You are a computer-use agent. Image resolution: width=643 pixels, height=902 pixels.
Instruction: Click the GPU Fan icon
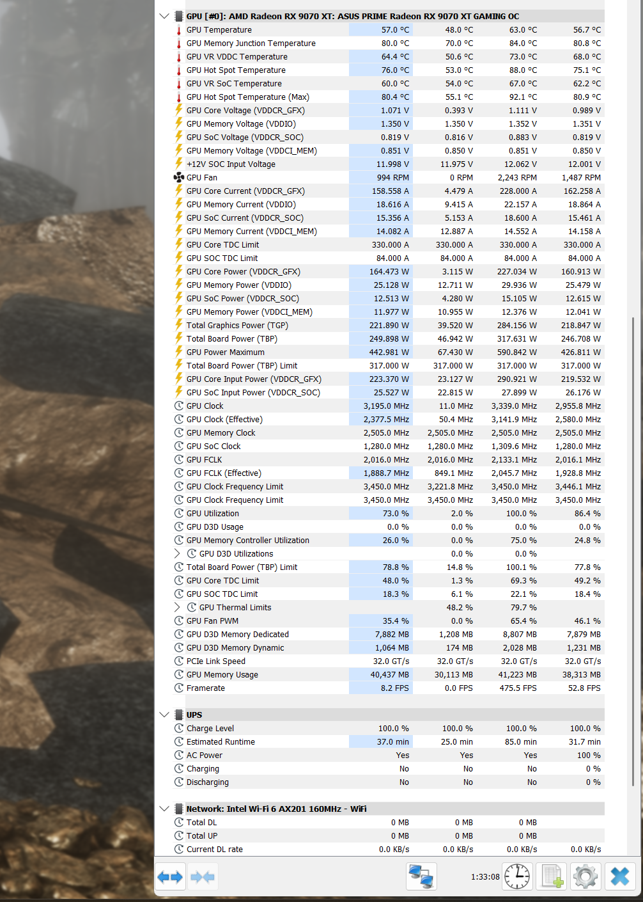[x=179, y=177]
